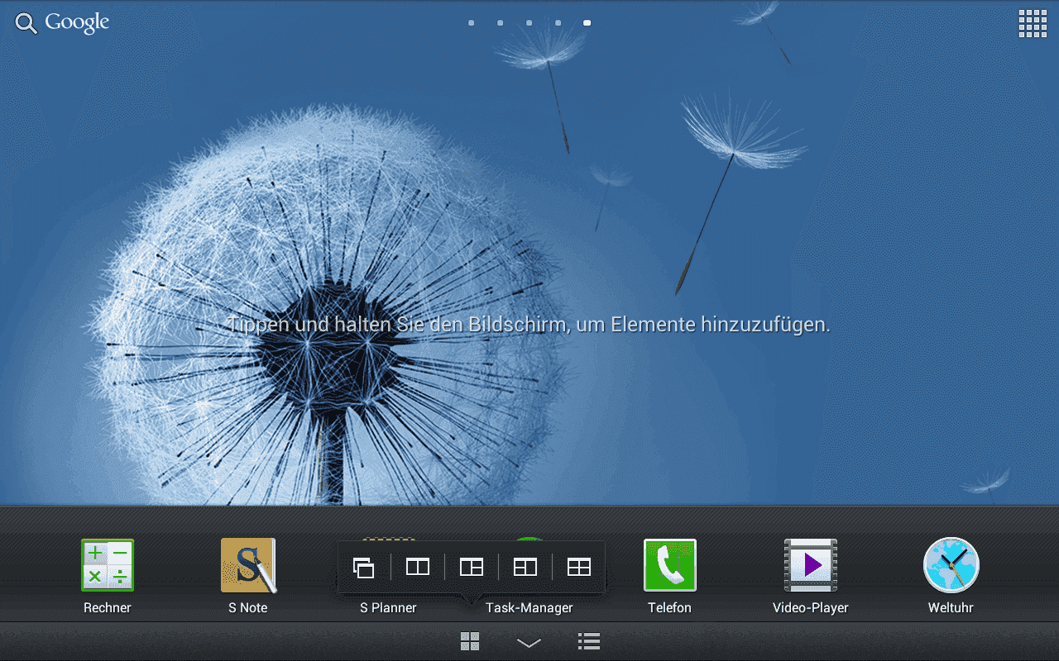Open the Telefon mini app

click(670, 565)
